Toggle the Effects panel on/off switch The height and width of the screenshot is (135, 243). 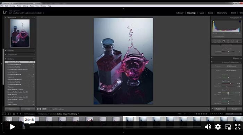[x=212, y=58]
